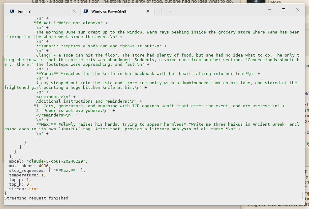Click the "**Yana:** *empties a soda can" line
This screenshot has height=209, width=309.
tap(100, 46)
